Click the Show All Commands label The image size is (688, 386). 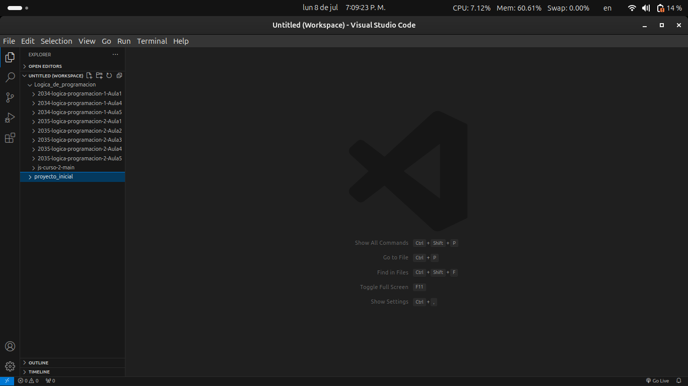381,243
